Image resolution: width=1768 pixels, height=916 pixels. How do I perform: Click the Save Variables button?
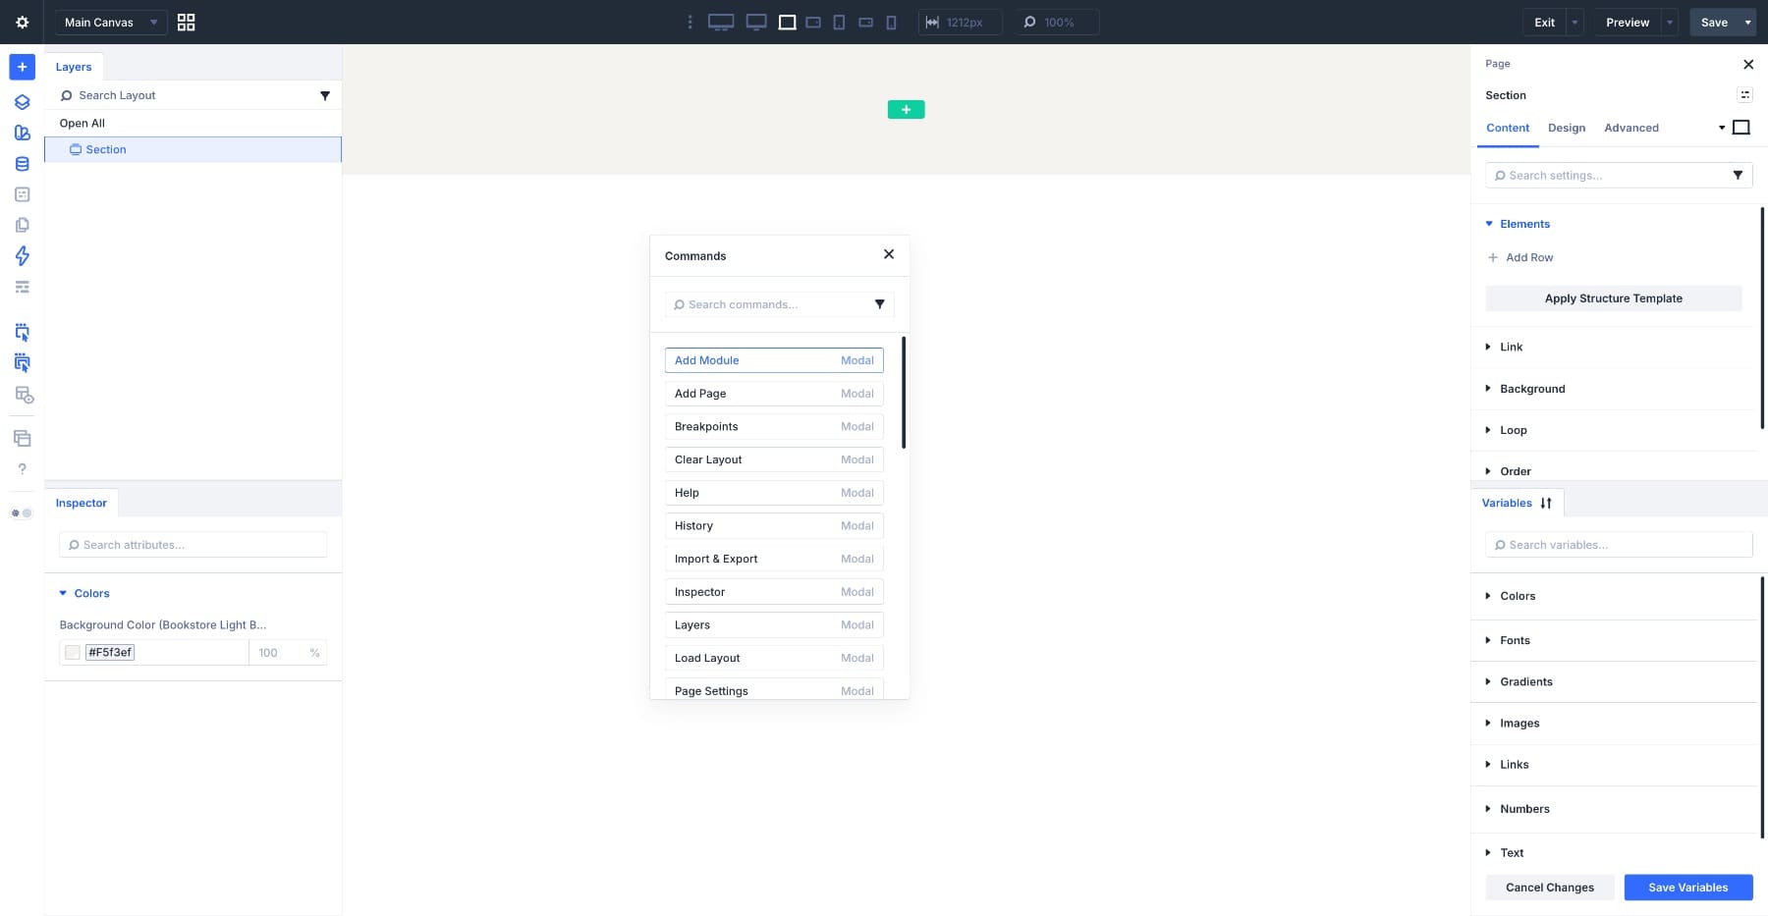(1687, 888)
